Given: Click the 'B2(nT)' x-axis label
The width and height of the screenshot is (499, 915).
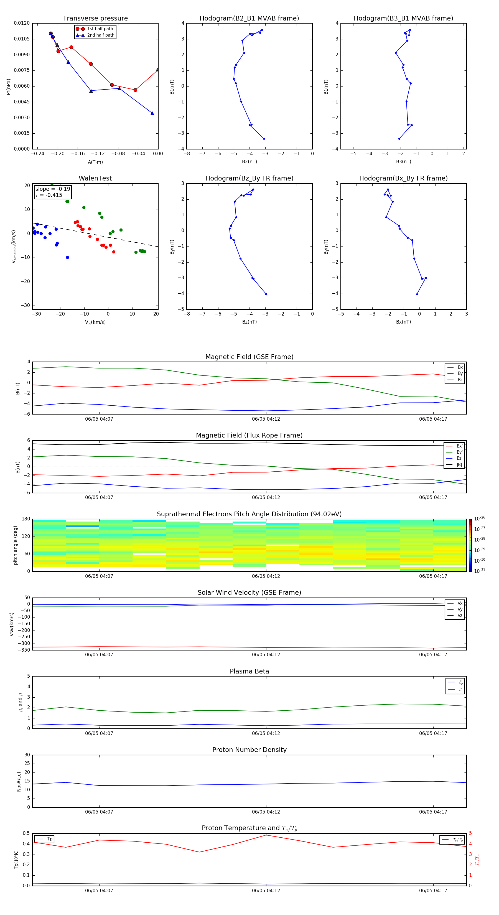Looking at the screenshot, I should pyautogui.click(x=249, y=162).
